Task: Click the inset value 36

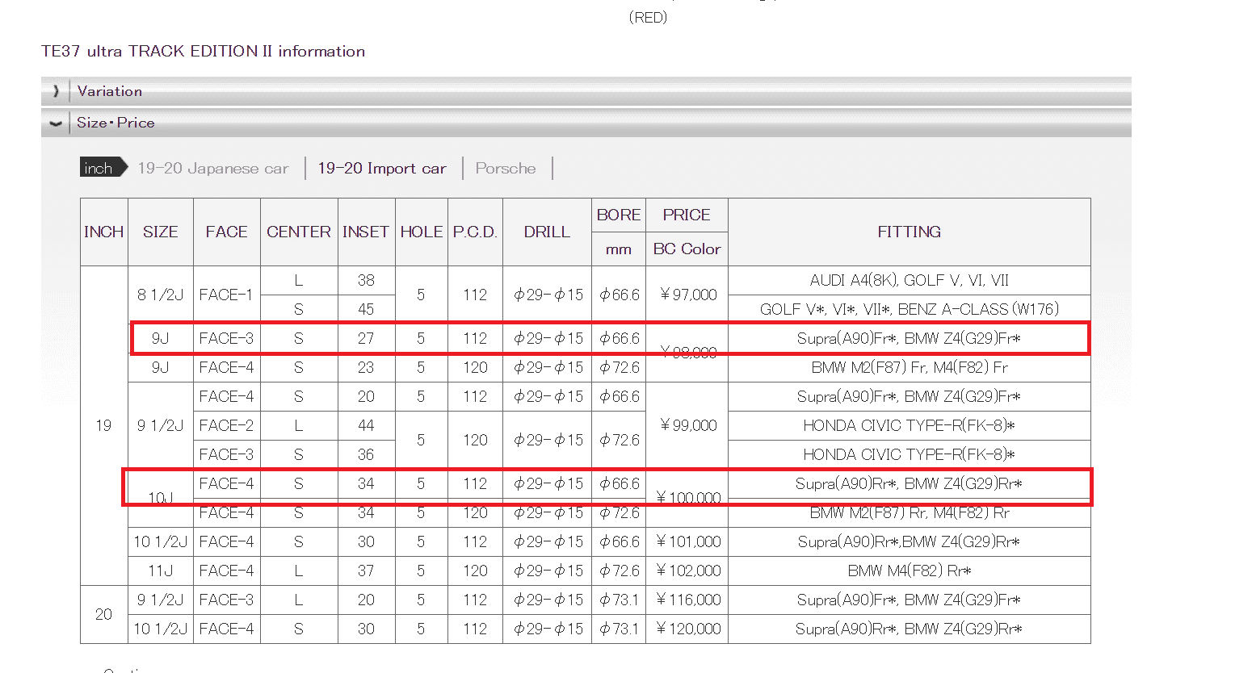Action: (366, 454)
